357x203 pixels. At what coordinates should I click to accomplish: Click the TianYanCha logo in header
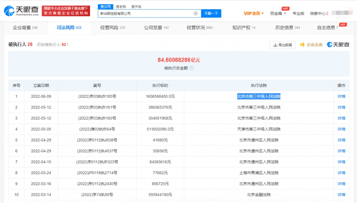[21, 11]
